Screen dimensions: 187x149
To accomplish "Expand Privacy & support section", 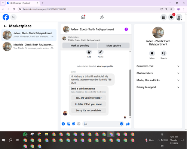I will (x=158, y=87).
